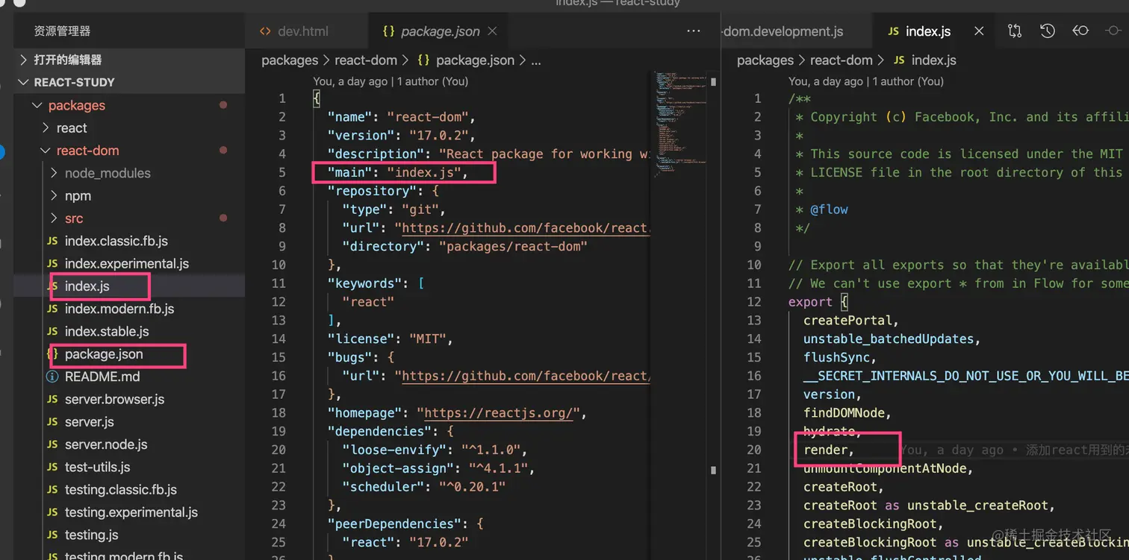Click packages in the left editor breadcrumb

290,60
